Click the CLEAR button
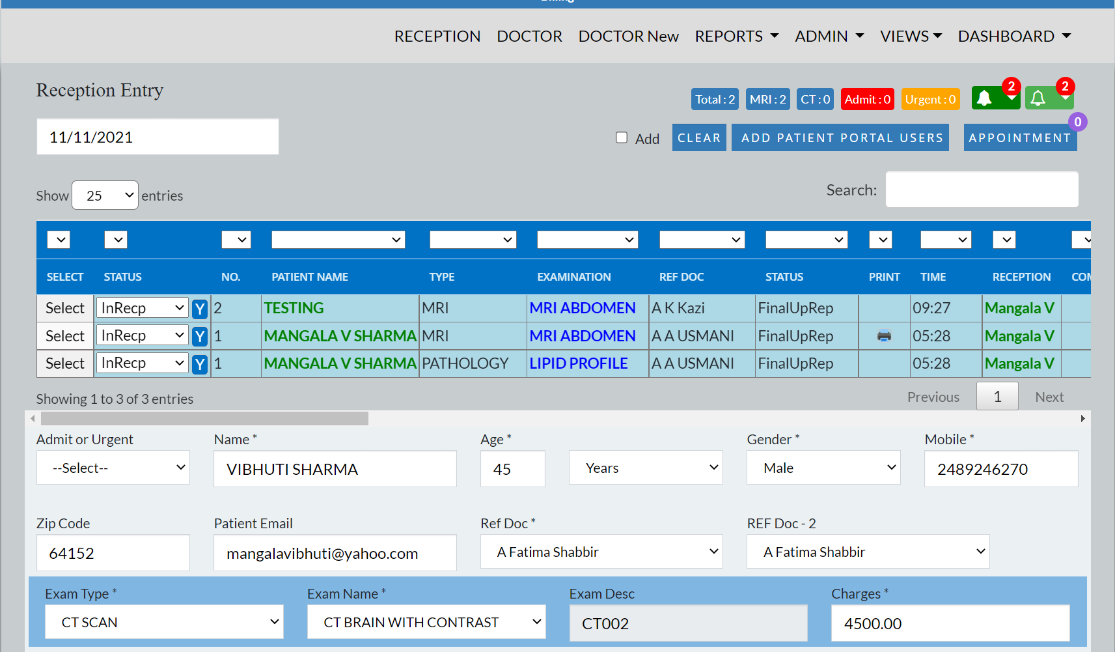Viewport: 1115px width, 652px height. click(x=699, y=137)
